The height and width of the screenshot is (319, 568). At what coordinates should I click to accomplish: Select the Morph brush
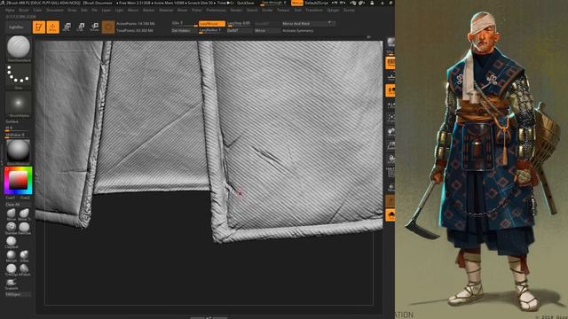[12, 256]
